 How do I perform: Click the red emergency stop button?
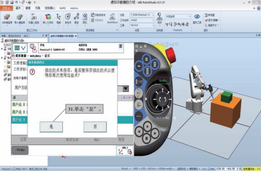pos(171,55)
